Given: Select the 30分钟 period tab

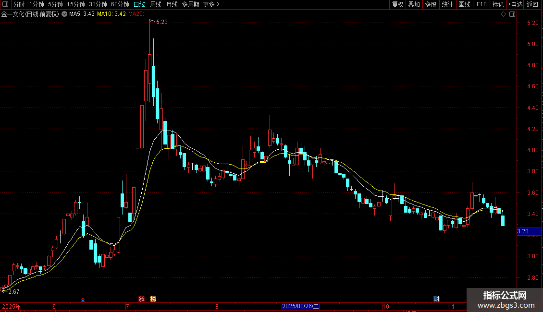Looking at the screenshot, I should (x=98, y=4).
